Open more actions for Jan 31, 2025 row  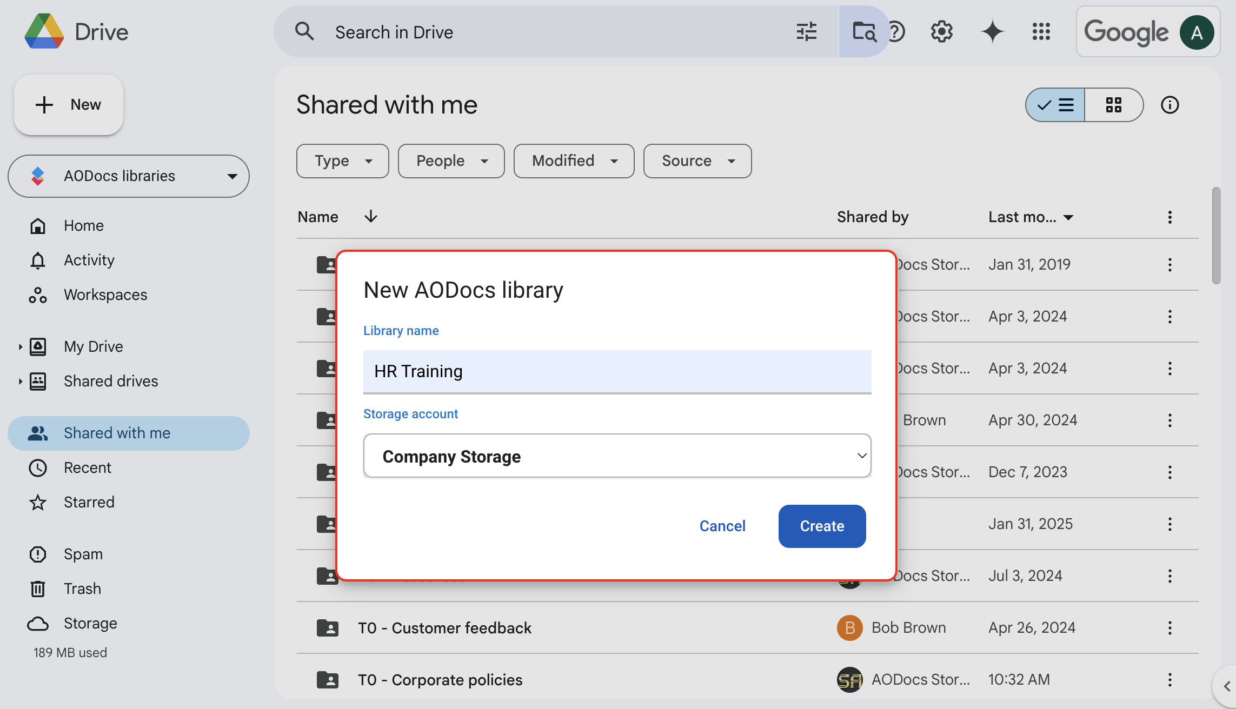coord(1169,524)
